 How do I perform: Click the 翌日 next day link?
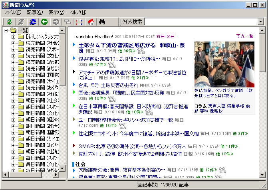coord(170,36)
